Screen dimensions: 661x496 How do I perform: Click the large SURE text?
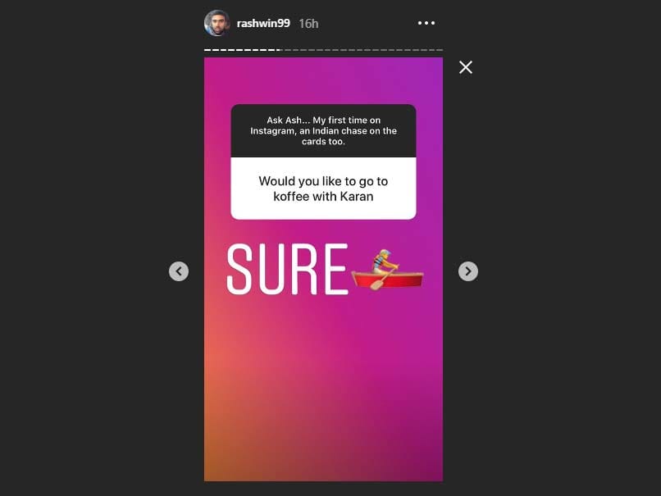288,269
